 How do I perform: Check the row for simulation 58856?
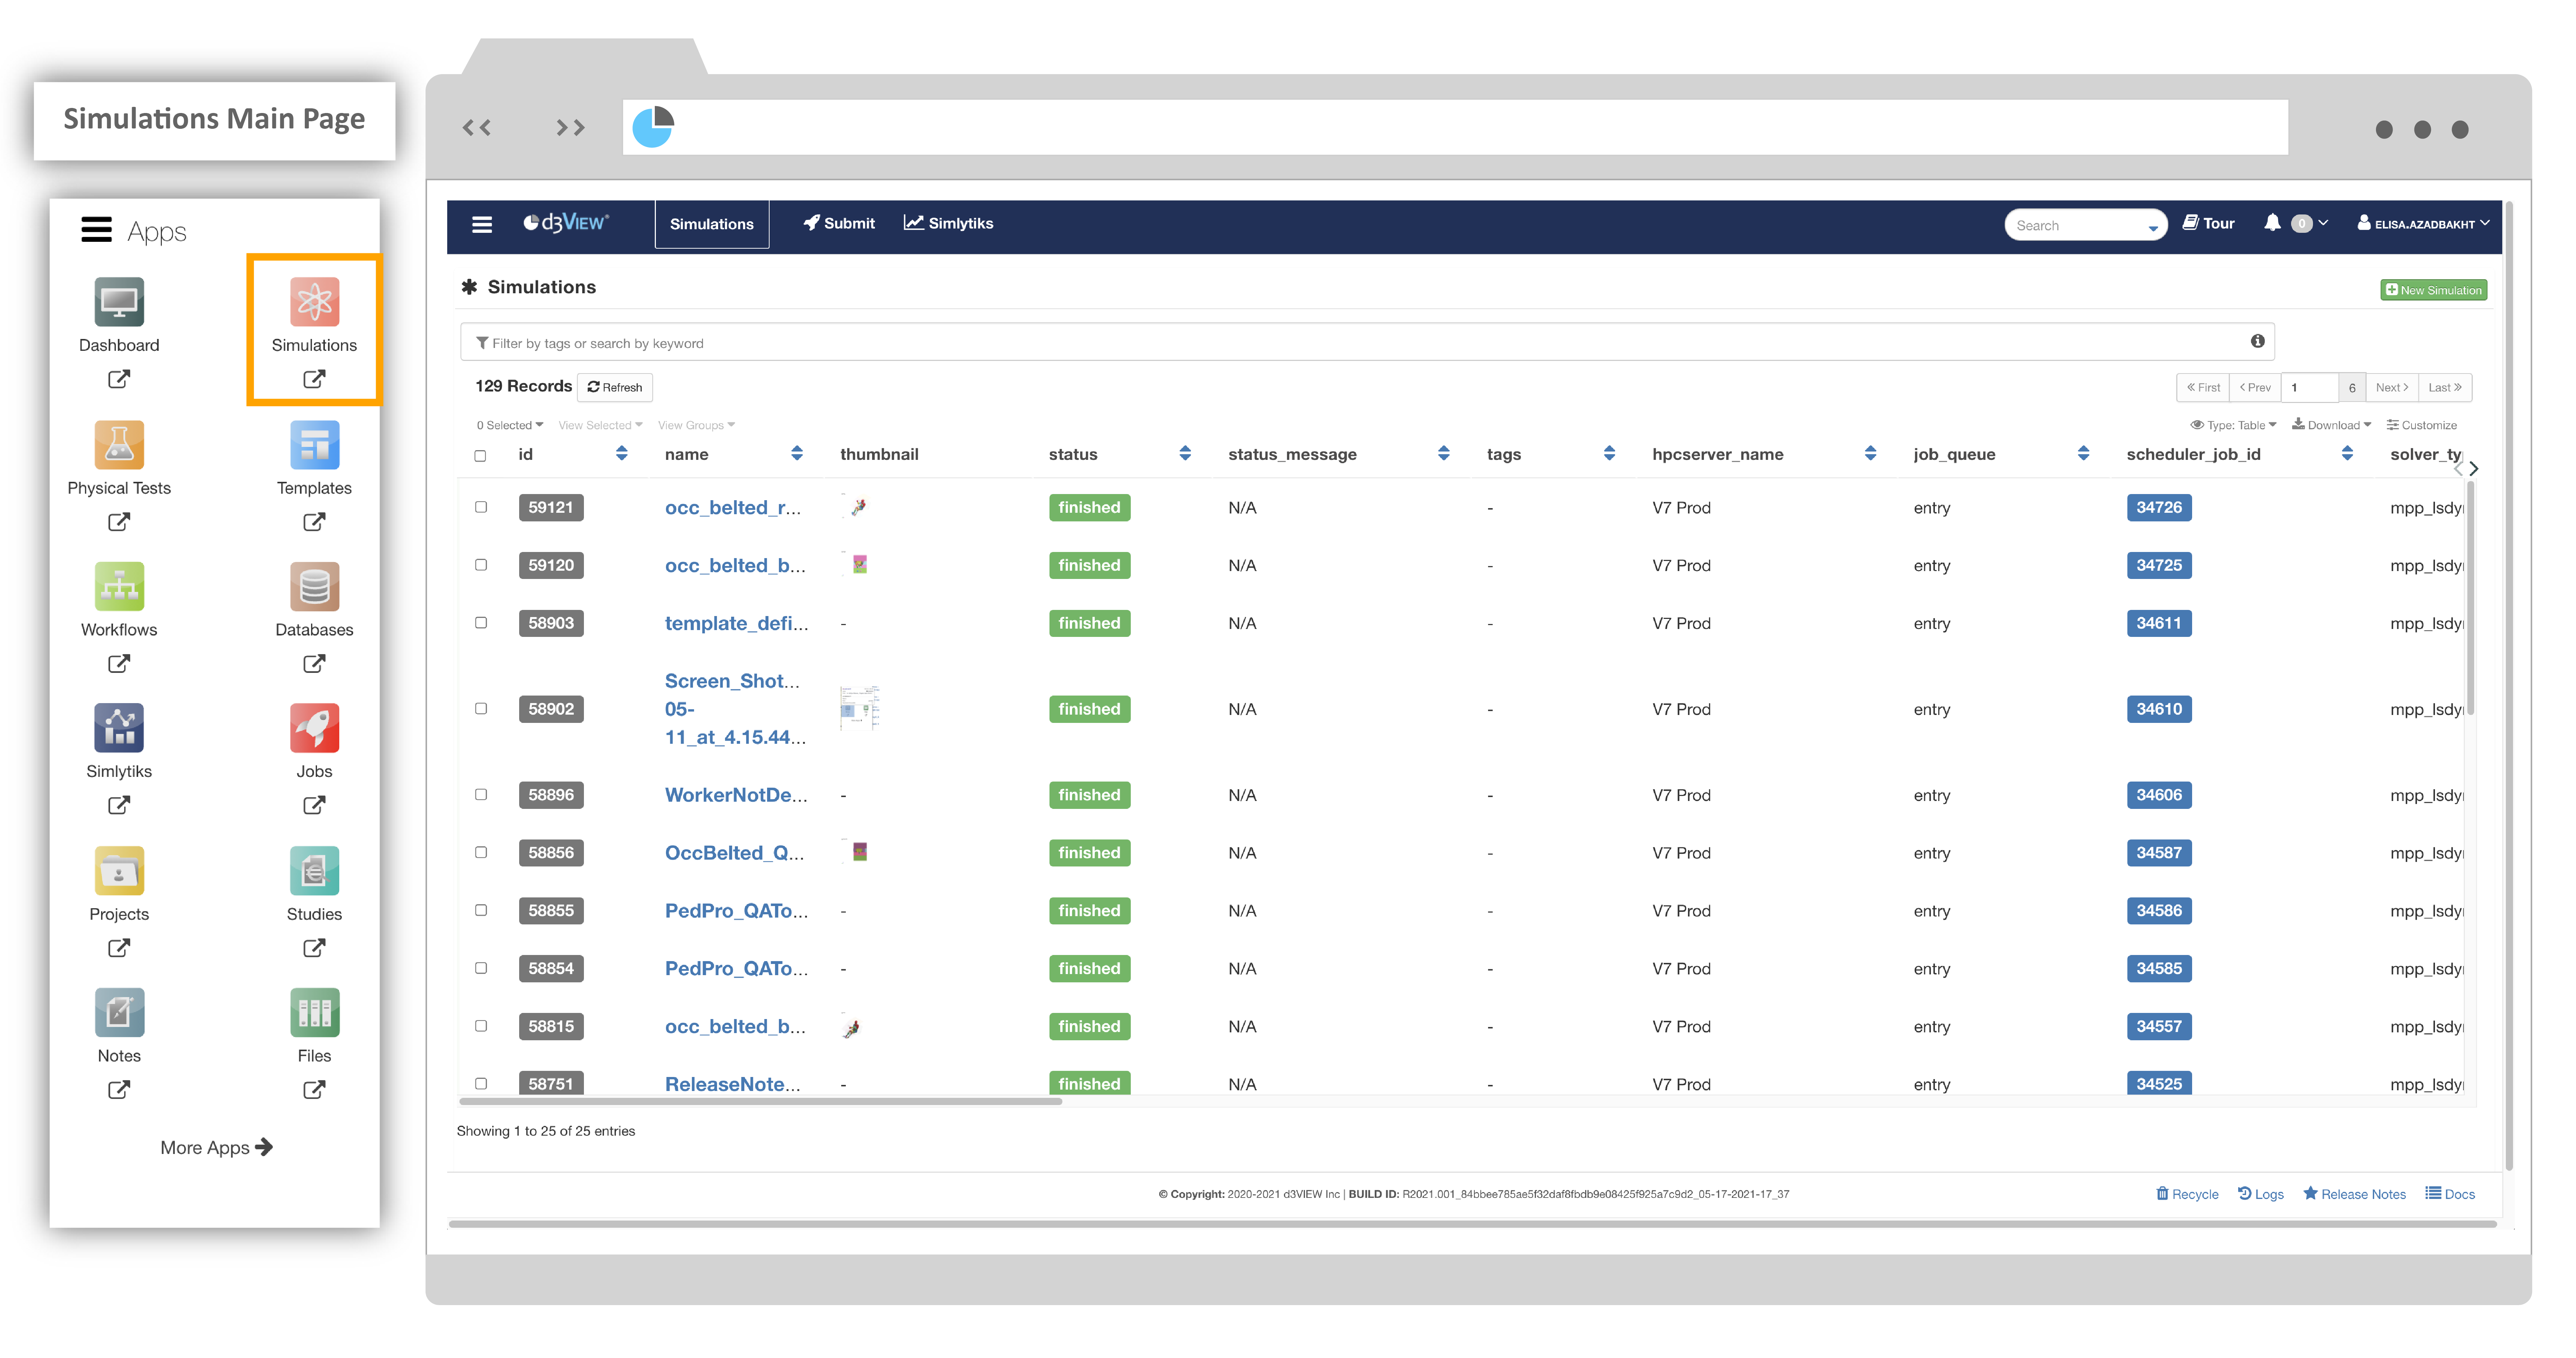click(481, 853)
